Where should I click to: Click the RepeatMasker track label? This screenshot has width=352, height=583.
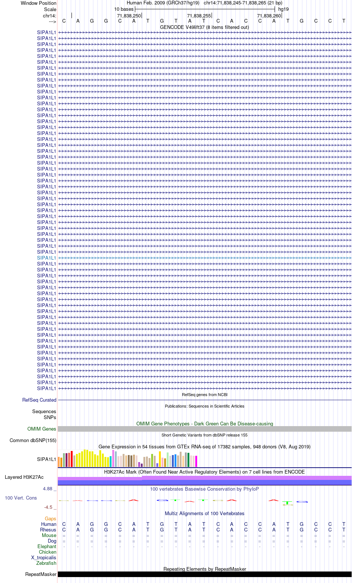pyautogui.click(x=41, y=574)
